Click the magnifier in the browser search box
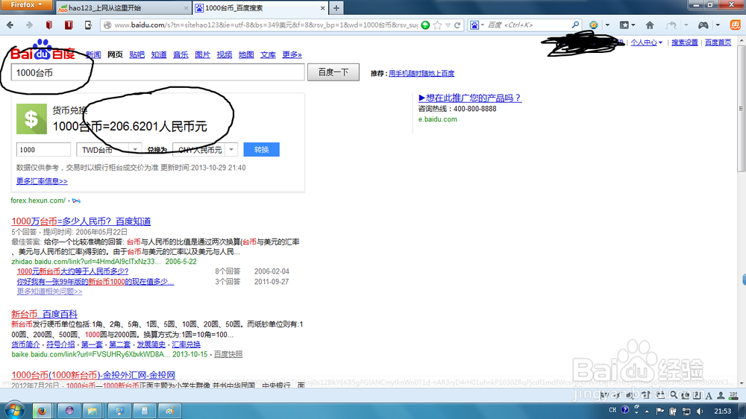 pos(575,25)
